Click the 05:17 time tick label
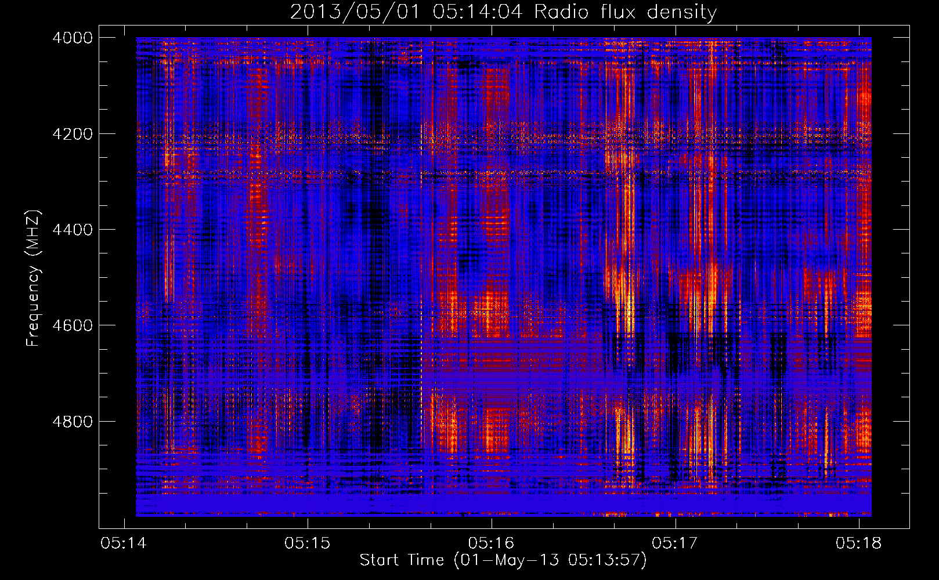 tap(675, 543)
